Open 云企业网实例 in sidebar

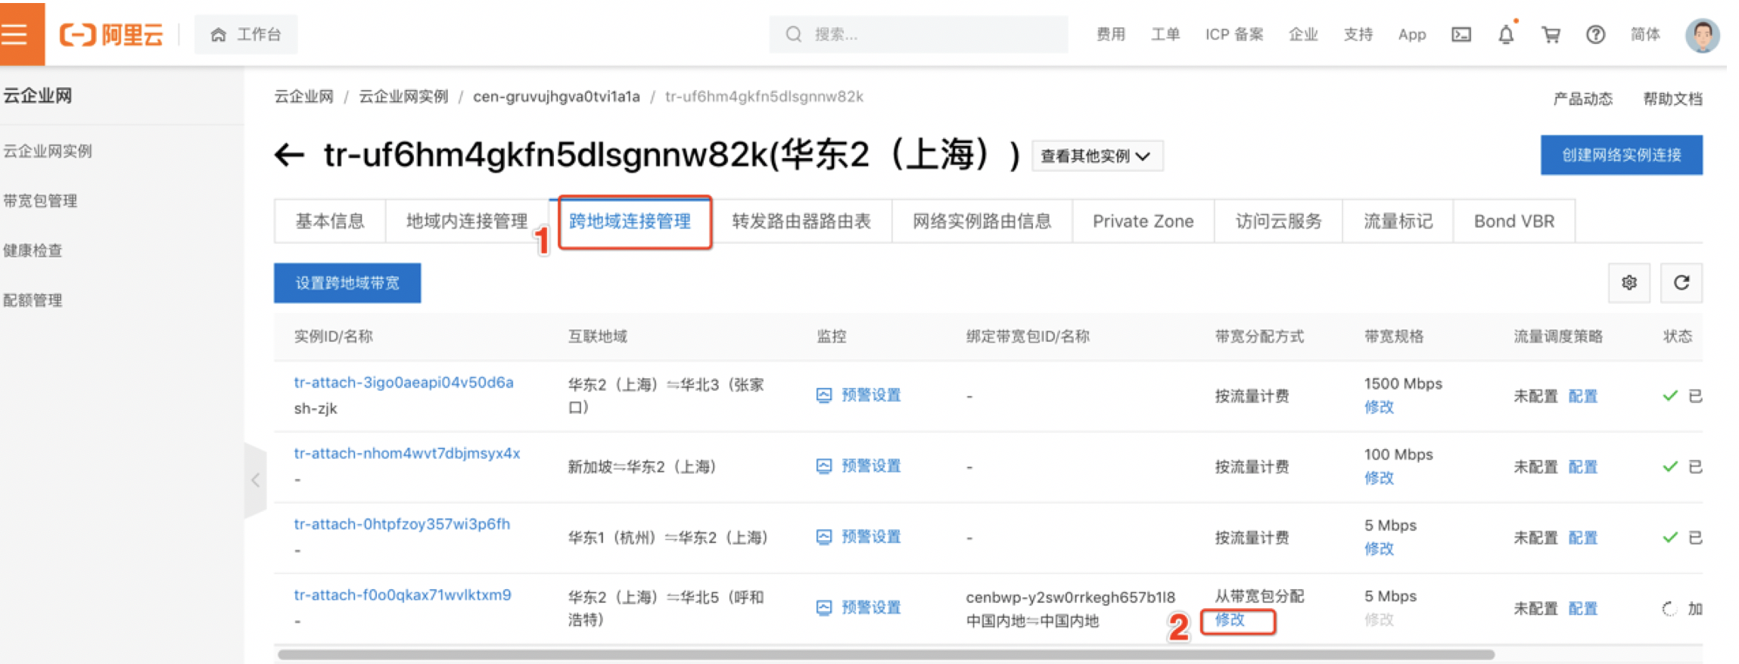pos(48,150)
